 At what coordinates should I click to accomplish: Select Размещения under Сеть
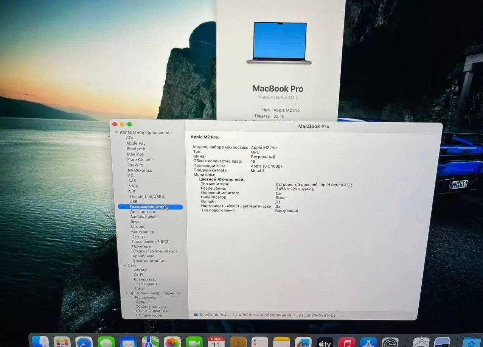(x=146, y=284)
